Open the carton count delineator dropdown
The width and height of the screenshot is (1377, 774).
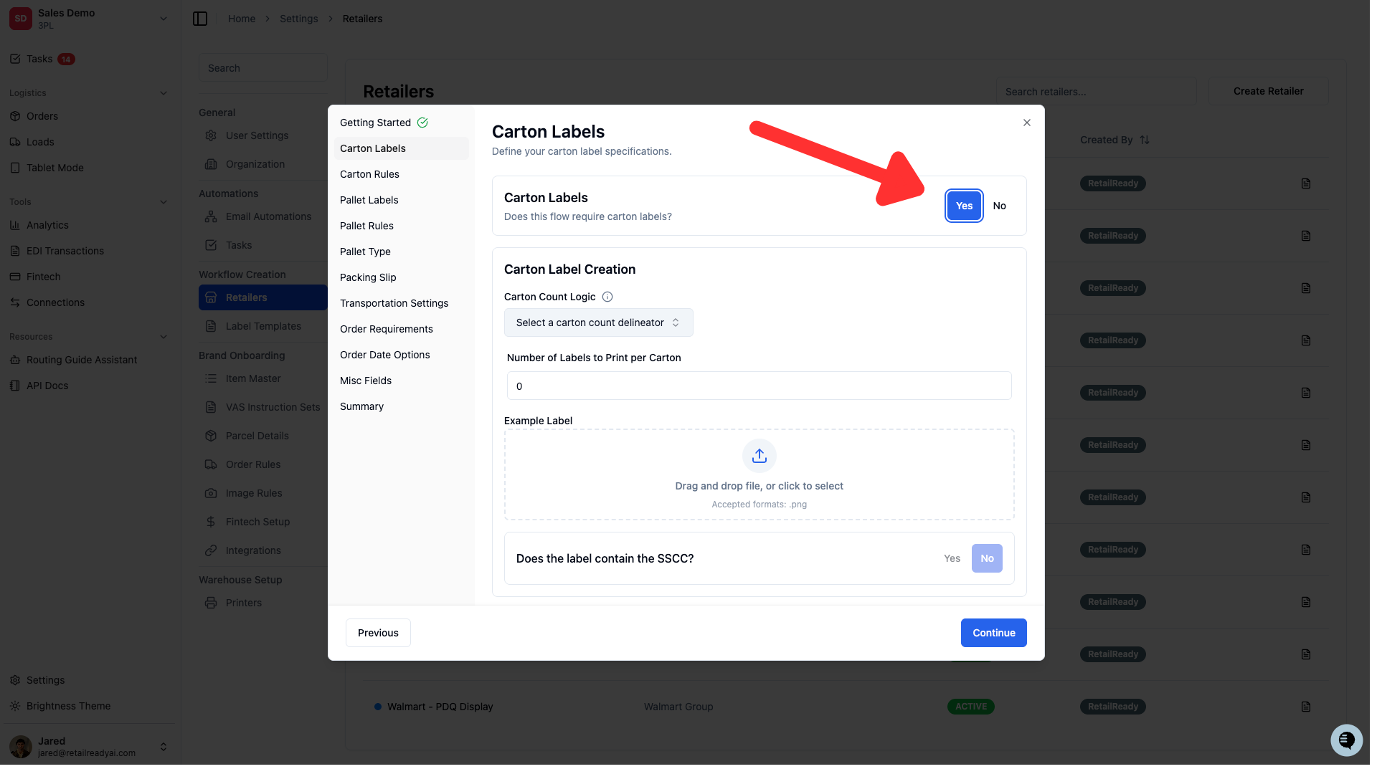(598, 322)
